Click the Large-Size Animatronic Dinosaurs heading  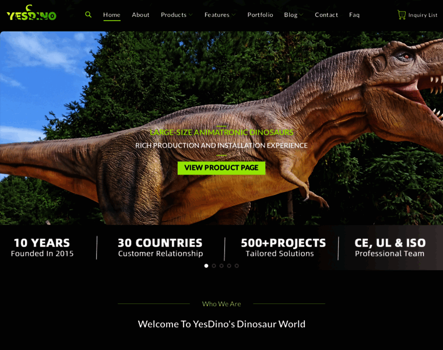[221, 132]
